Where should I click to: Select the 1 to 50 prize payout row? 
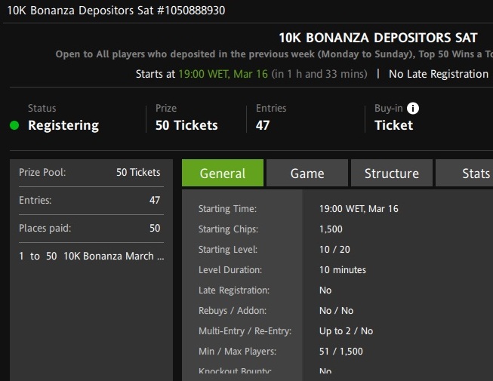(90, 256)
